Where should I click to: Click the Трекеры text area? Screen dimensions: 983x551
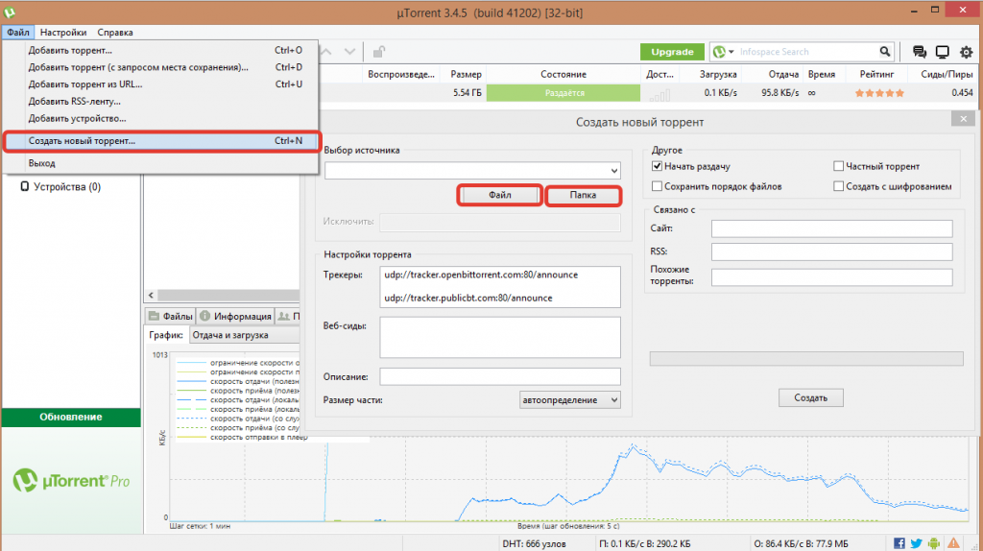coord(499,286)
